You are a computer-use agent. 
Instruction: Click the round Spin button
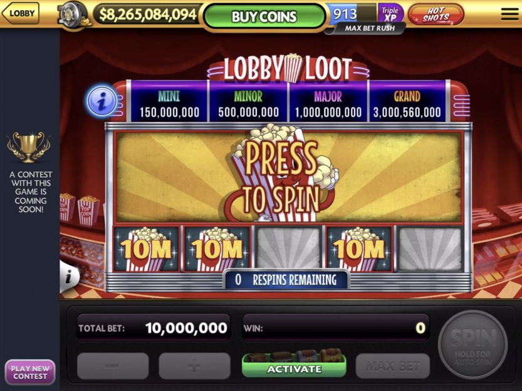pyautogui.click(x=473, y=345)
